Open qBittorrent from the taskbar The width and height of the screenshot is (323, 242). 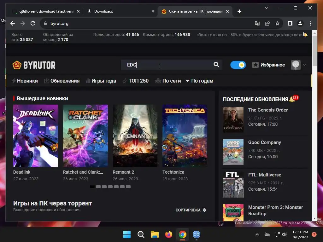(197, 234)
